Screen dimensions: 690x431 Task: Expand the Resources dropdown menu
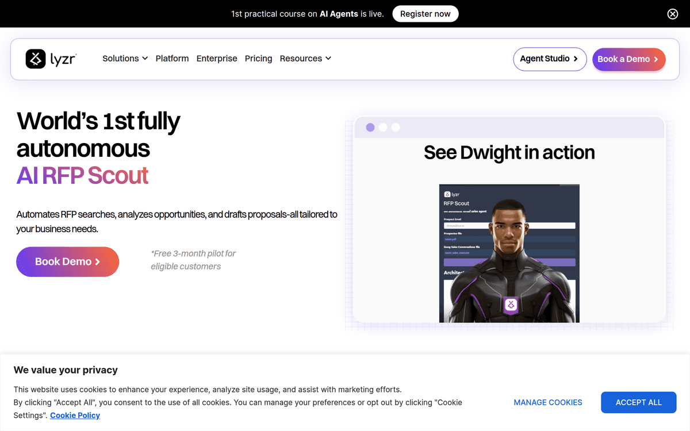[305, 59]
